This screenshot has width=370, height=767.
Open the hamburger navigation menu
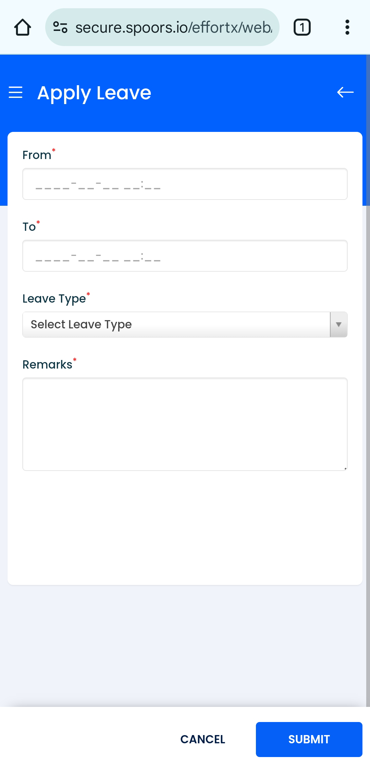(16, 93)
